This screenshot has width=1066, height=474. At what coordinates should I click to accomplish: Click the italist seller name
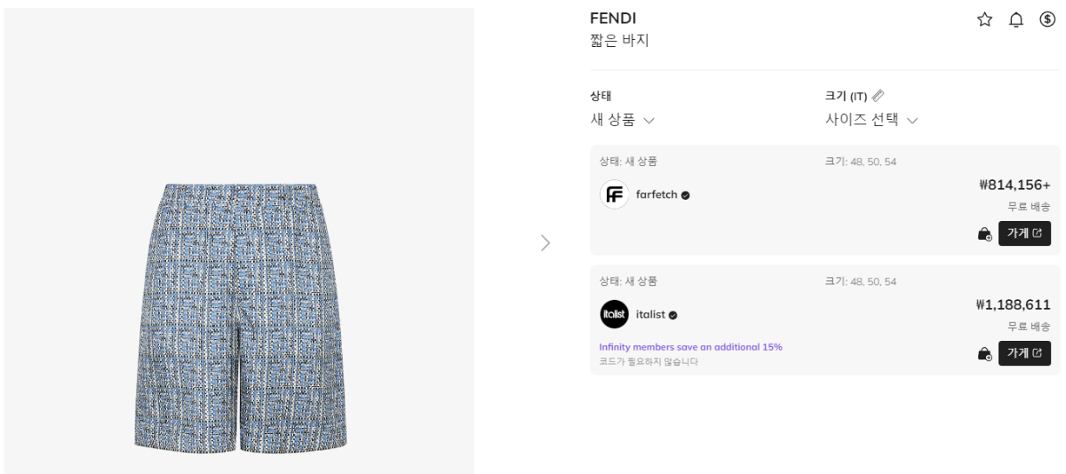coord(650,314)
